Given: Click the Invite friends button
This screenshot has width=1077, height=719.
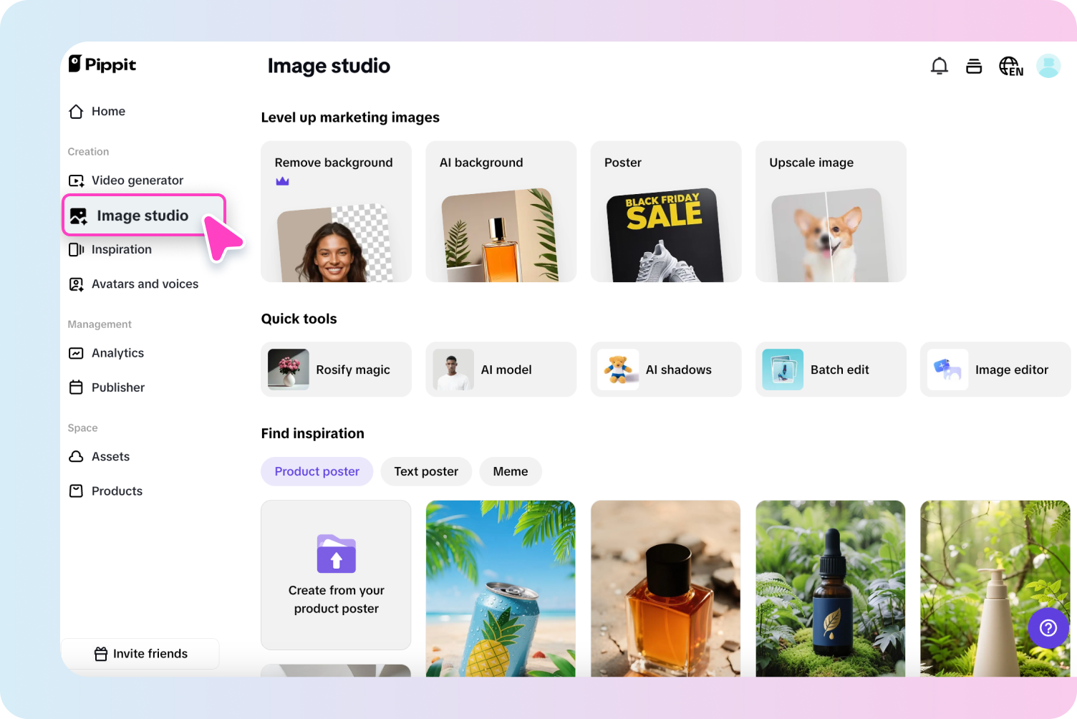Looking at the screenshot, I should pos(140,653).
